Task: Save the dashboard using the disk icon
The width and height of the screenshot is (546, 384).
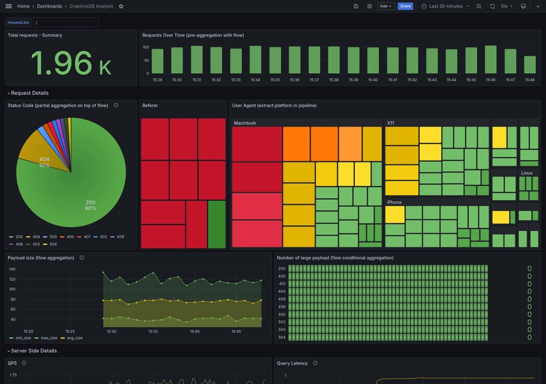Action: [x=355, y=6]
